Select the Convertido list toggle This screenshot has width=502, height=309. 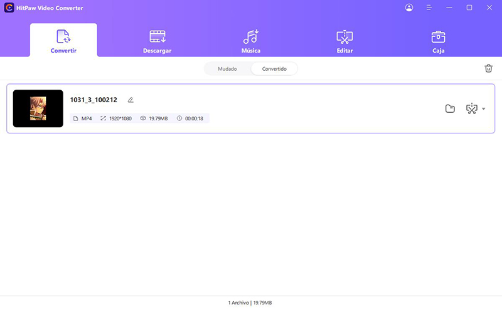coord(274,69)
